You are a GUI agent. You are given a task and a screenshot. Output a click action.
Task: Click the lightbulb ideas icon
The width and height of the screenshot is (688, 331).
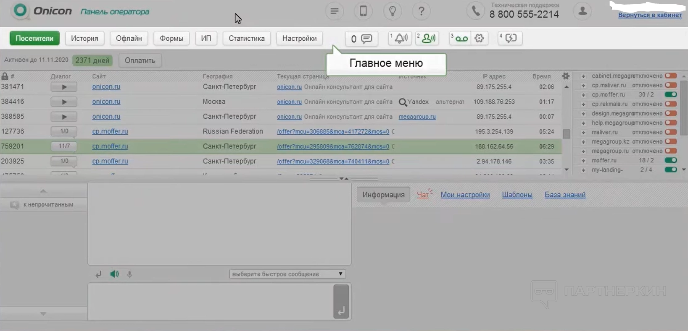392,11
